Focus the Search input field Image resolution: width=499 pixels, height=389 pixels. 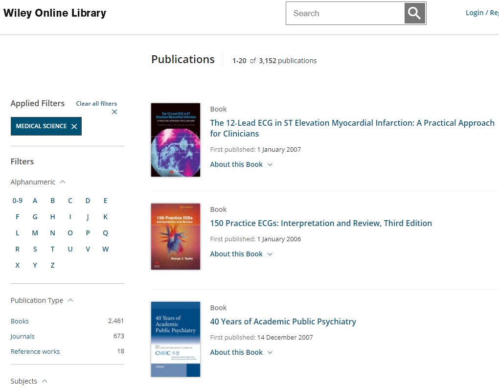[345, 13]
